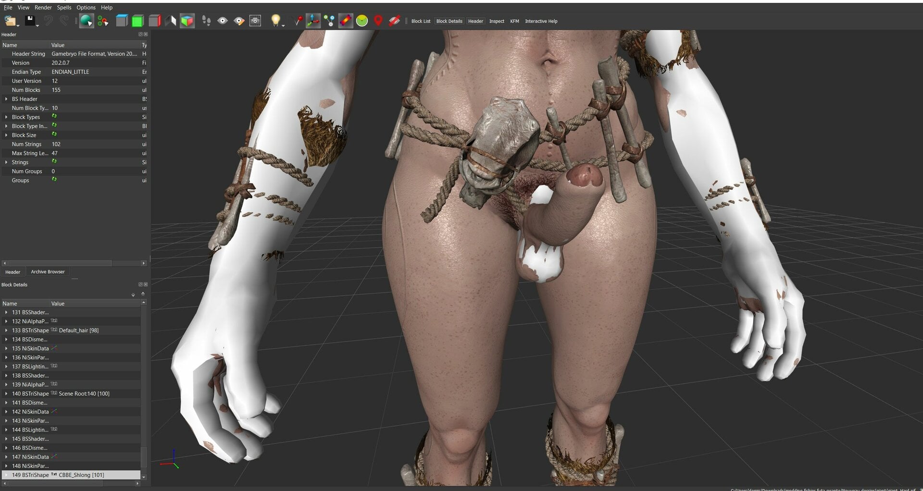Click the Block List toolbar button
The image size is (923, 491).
tap(421, 21)
